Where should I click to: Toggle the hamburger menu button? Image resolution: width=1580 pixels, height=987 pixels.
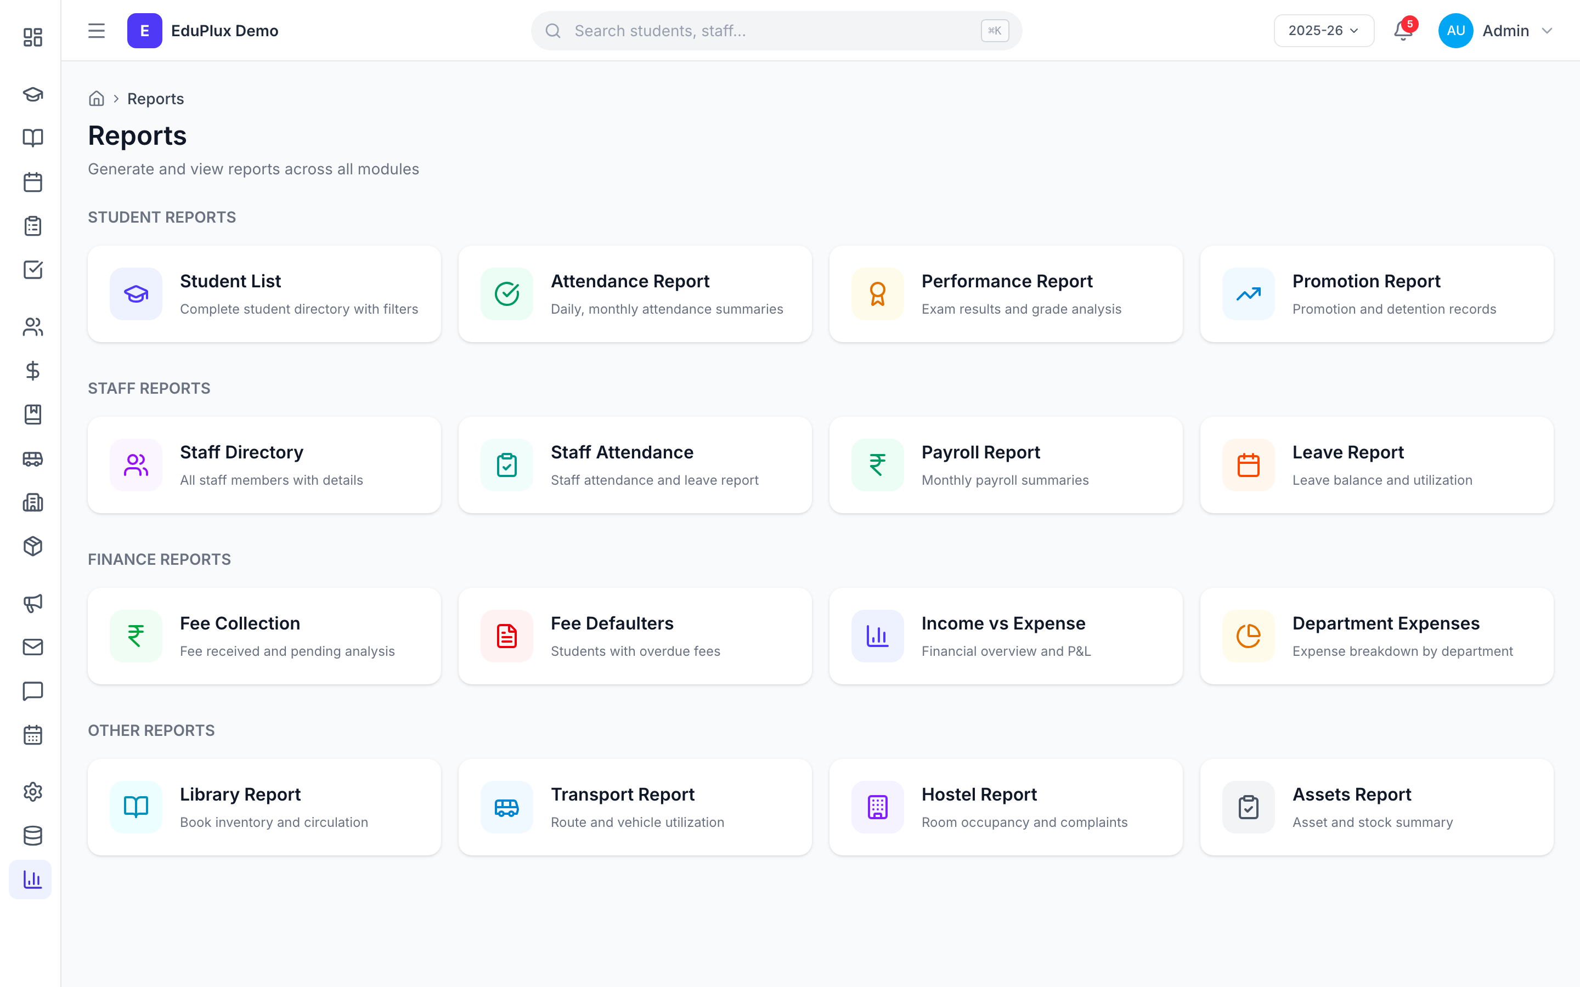coord(97,31)
